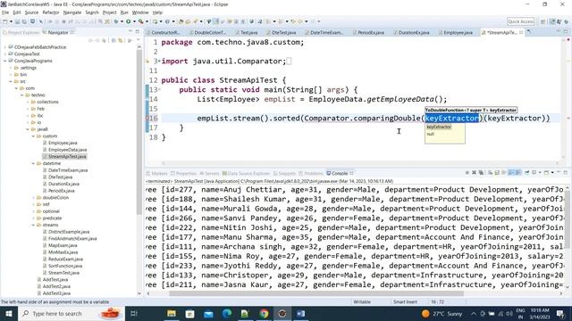Collapse the custom folder node
The image size is (572, 321).
(x=33, y=136)
